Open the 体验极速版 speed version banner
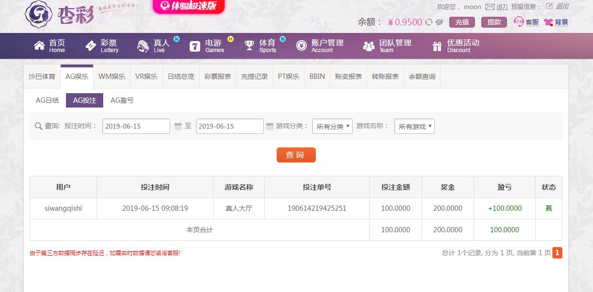This screenshot has height=292, width=593. coord(189,6)
